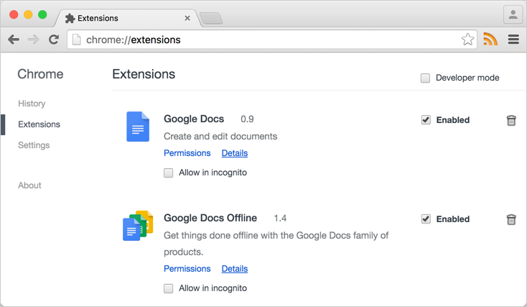Open the RSS feed extension icon
The height and width of the screenshot is (307, 527).
click(x=490, y=40)
